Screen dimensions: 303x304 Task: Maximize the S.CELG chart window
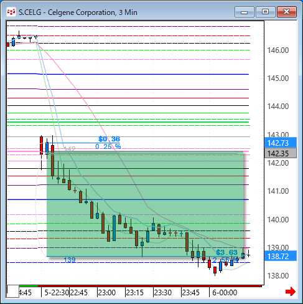tap(266, 12)
